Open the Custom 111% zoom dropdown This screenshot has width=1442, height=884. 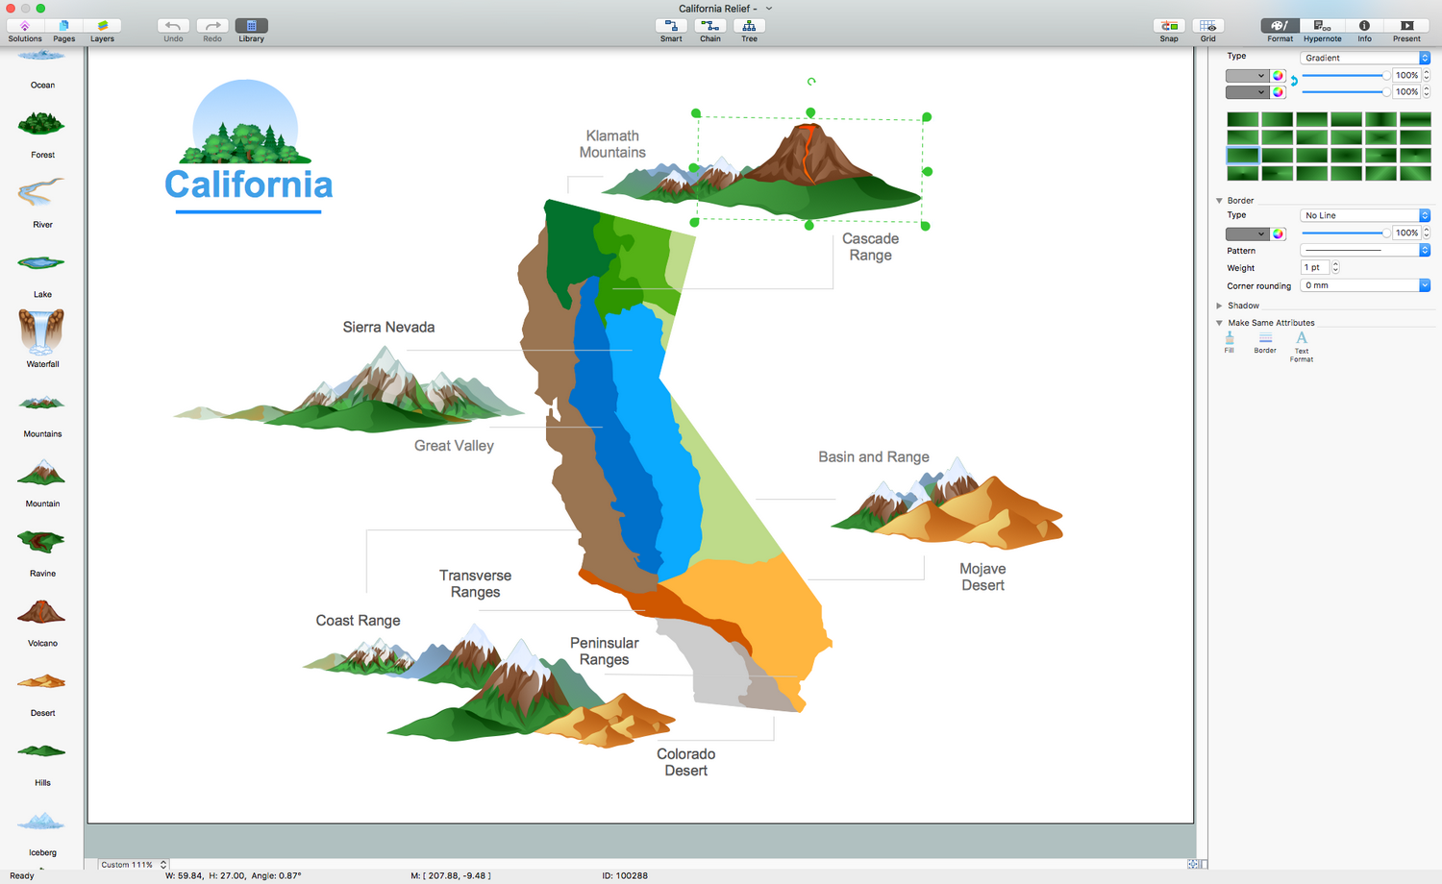coord(133,865)
